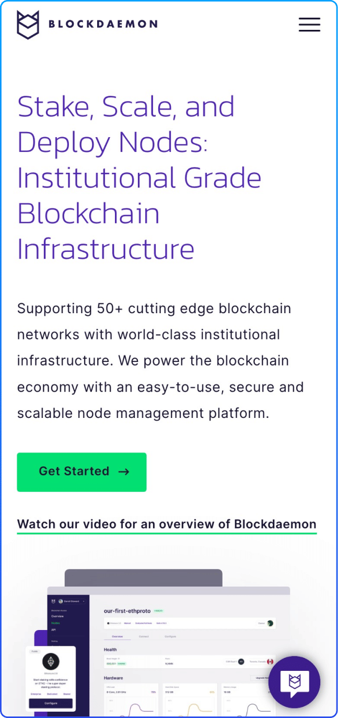The height and width of the screenshot is (718, 338).
Task: Select the Overview tab in dashboard preview
Action: point(117,636)
